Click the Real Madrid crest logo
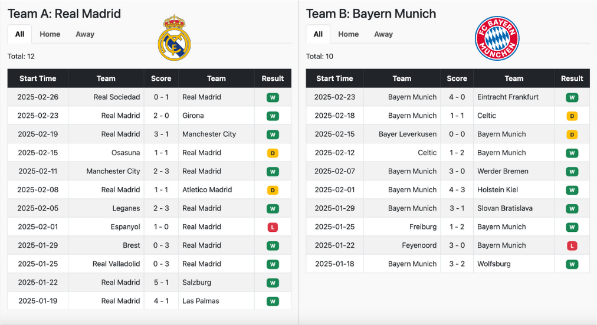Viewport: 597px width, 325px height. click(x=175, y=38)
